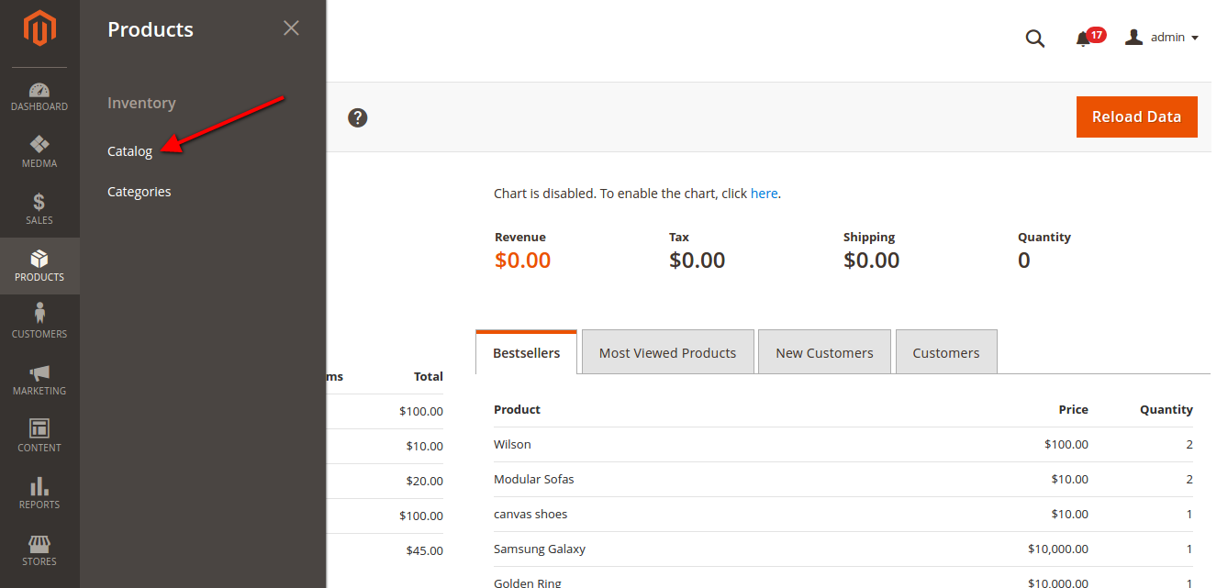Open the global search magnifier icon
The image size is (1228, 588).
point(1035,39)
